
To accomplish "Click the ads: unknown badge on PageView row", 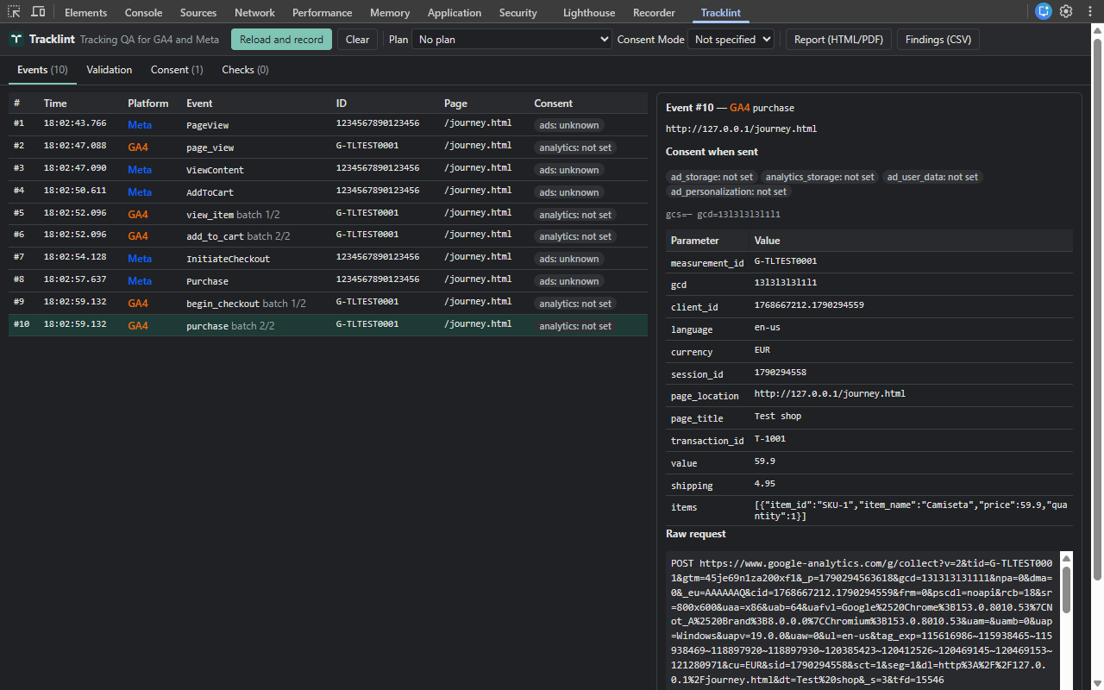I will click(x=569, y=125).
